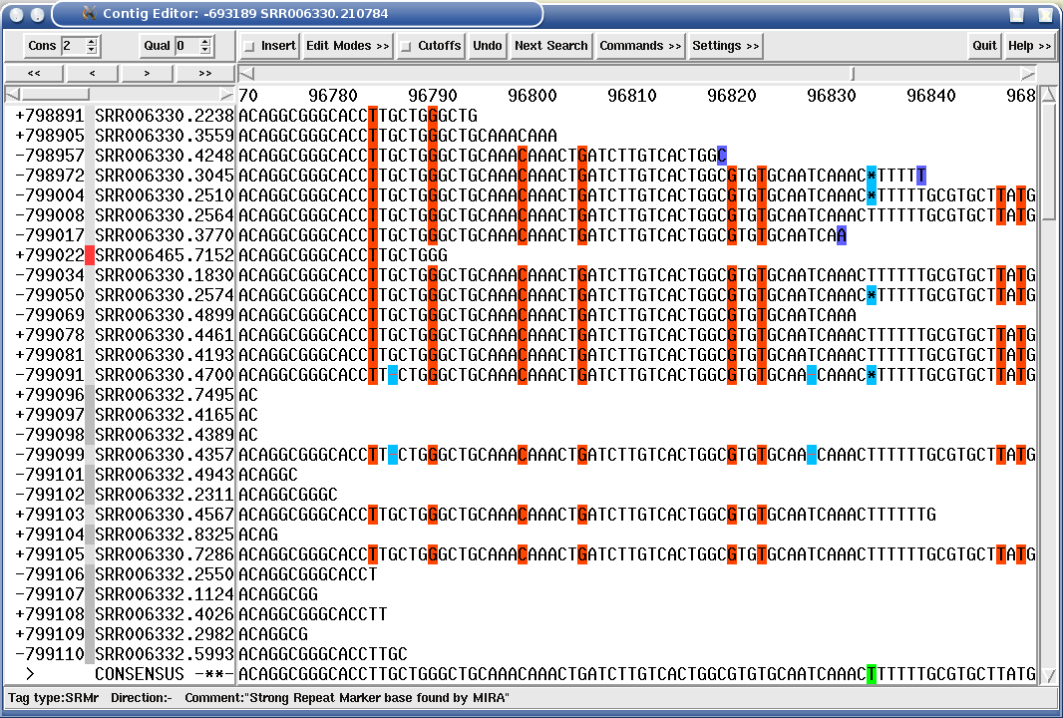Click the blue-tagged T ending read SRR006330.3045

pos(920,176)
